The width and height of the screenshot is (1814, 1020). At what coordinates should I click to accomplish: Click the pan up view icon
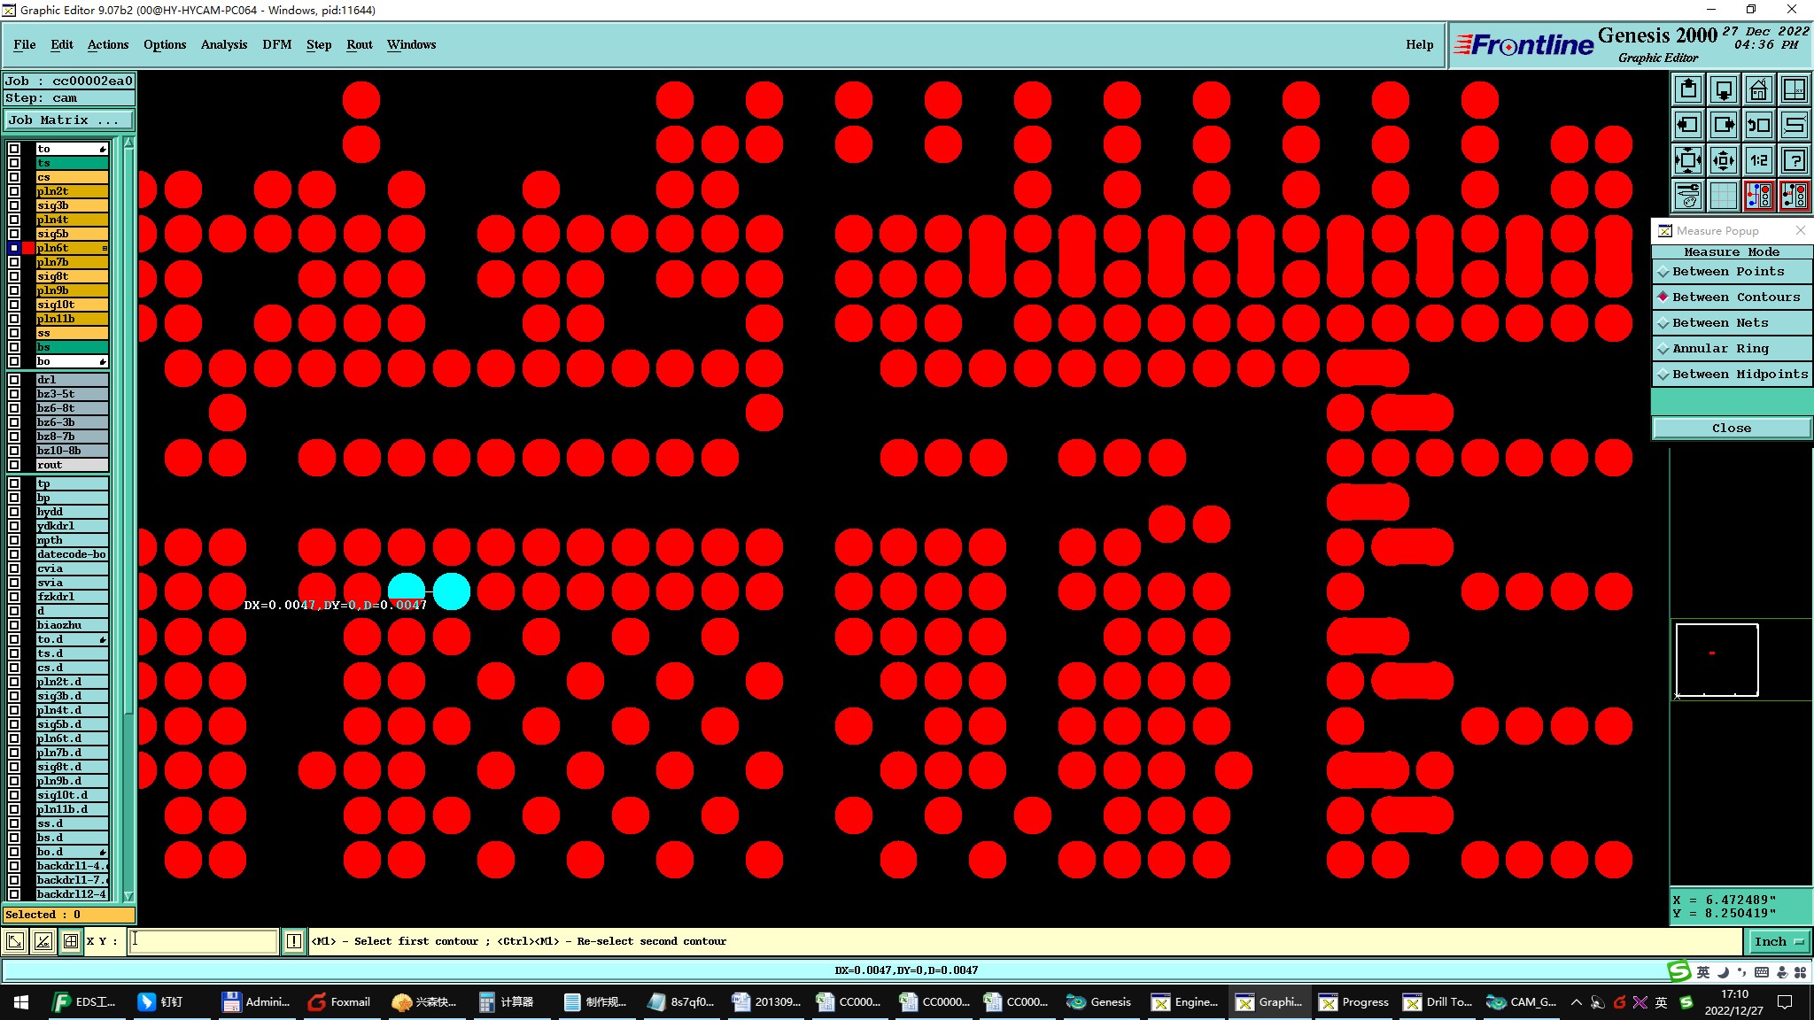1687,89
